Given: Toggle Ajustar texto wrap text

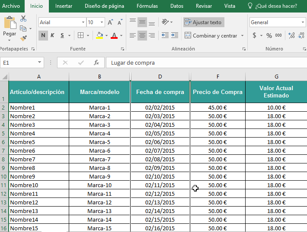Looking at the screenshot, I should pyautogui.click(x=204, y=22).
